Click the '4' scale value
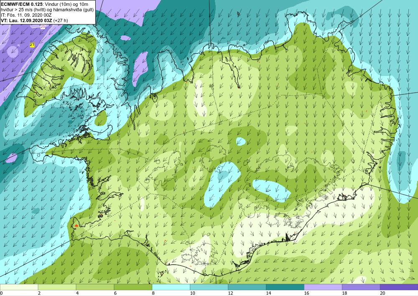The image size is (418, 296). [x=77, y=293]
